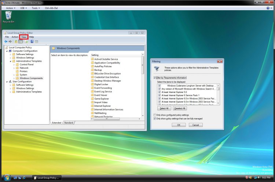This screenshot has width=275, height=182.
Task: Click the Forward arrow in the toolbar
Action: [10, 41]
